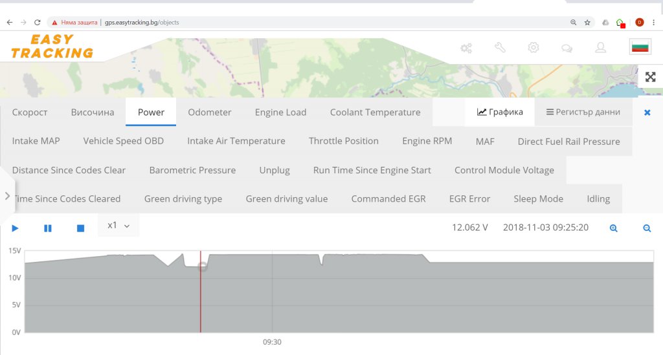
Task: Pause the chart playback
Action: tap(48, 228)
